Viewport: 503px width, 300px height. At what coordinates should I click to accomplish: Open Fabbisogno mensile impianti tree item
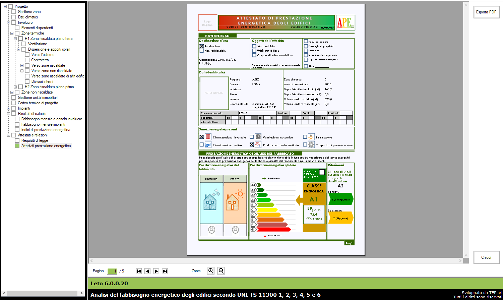point(43,124)
